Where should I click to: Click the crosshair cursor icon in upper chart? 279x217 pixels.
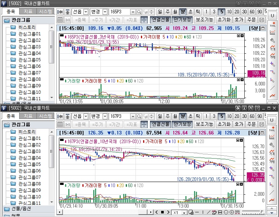144,20
